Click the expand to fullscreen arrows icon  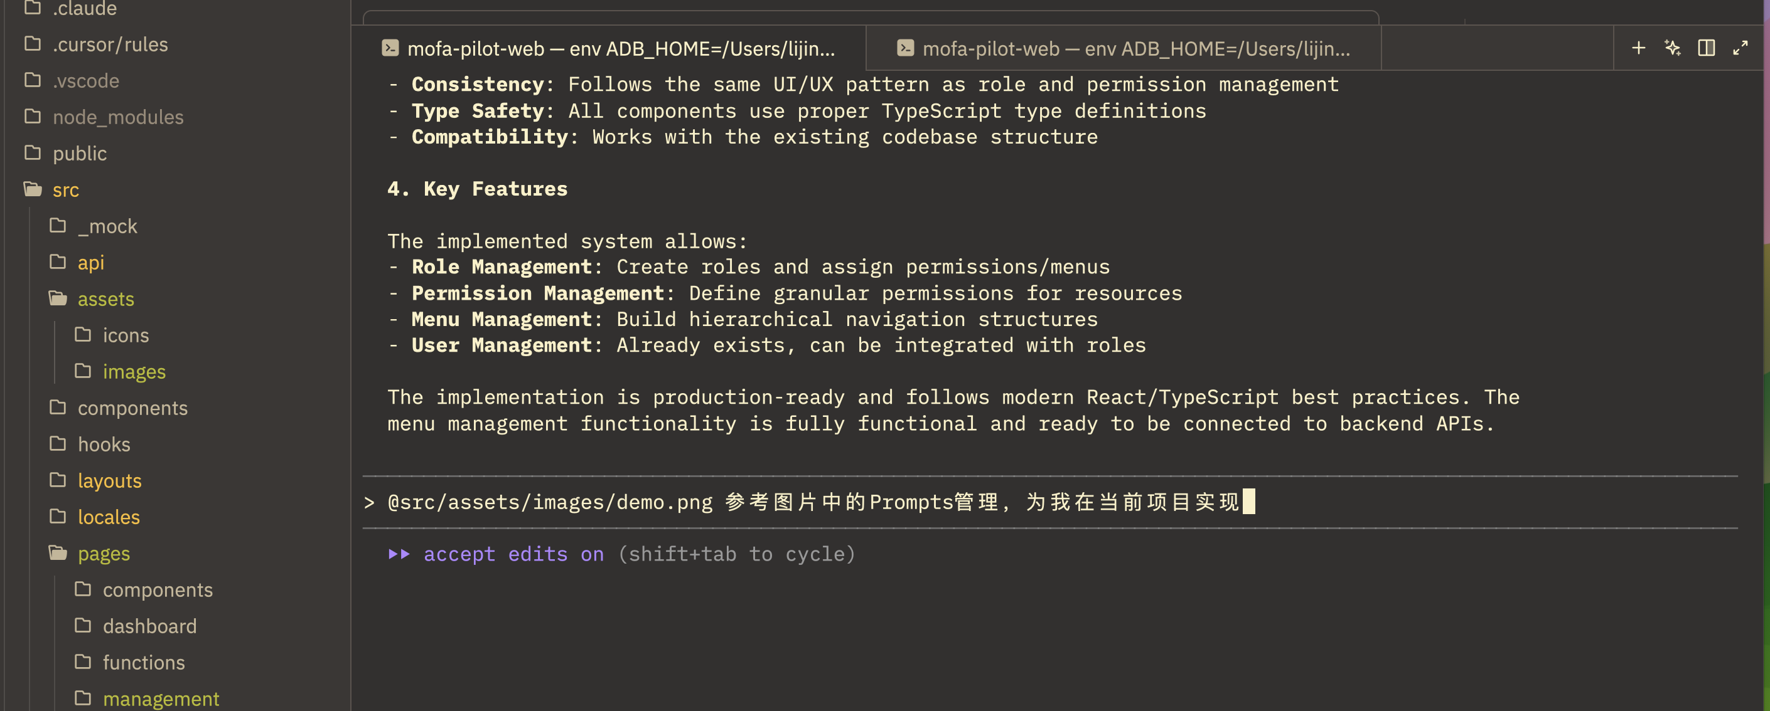(1740, 48)
